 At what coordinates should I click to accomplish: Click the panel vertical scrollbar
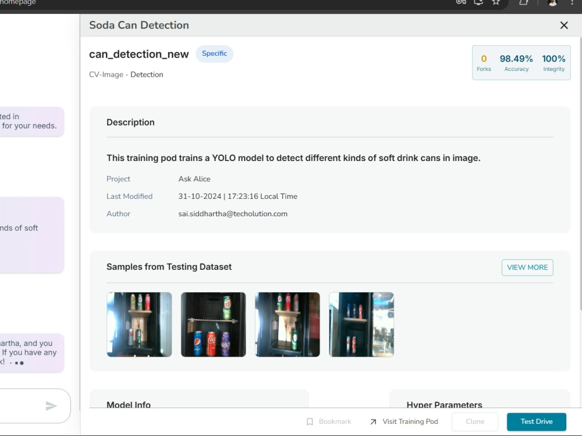pos(580,174)
